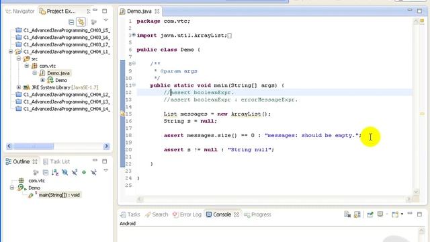The image size is (430, 242).
Task: Select main(String[]) : void in Outline
Action: point(59,195)
